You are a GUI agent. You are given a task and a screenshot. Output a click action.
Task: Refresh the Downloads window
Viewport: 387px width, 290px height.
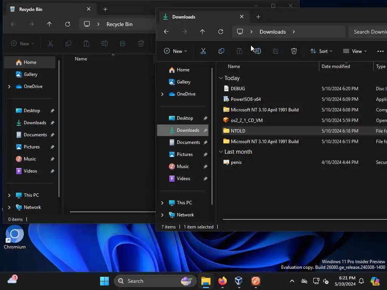tap(221, 32)
